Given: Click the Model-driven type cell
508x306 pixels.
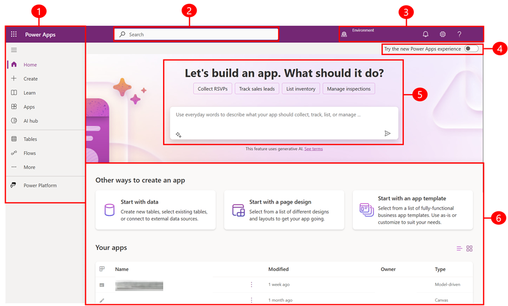Looking at the screenshot, I should tap(447, 284).
